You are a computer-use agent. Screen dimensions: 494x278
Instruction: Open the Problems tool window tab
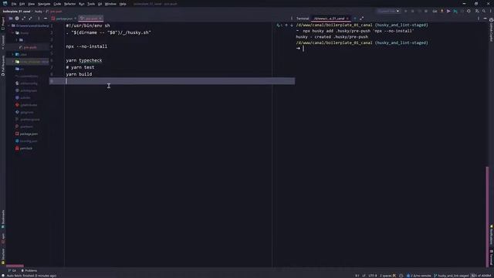tap(29, 270)
